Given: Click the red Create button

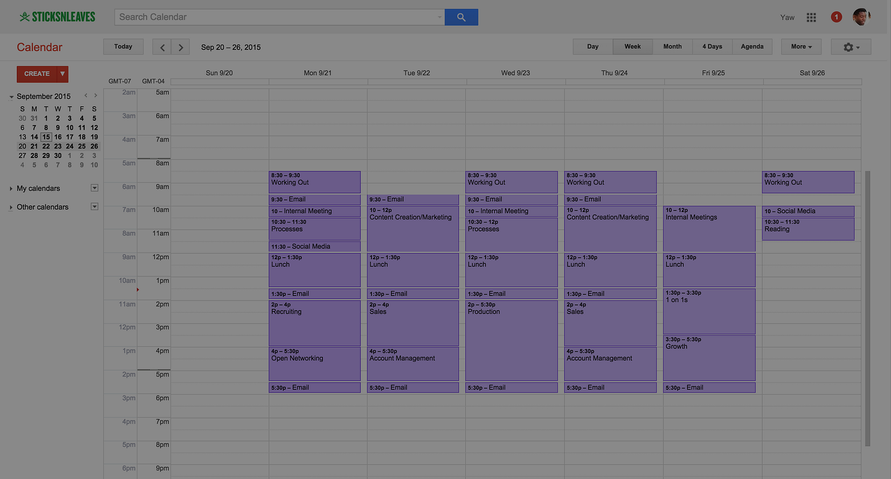Looking at the screenshot, I should pyautogui.click(x=37, y=74).
